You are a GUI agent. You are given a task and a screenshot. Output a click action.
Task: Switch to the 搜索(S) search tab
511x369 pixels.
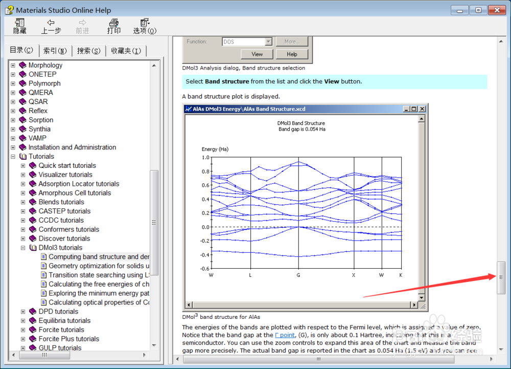pos(88,51)
